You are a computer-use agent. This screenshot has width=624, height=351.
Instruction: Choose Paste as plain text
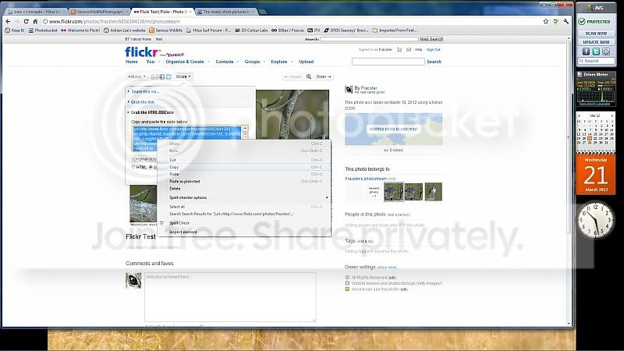[x=244, y=182]
